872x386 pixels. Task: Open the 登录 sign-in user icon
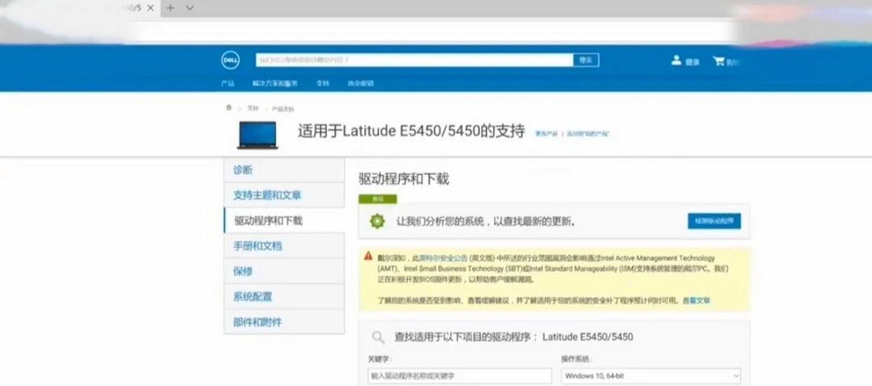click(676, 61)
